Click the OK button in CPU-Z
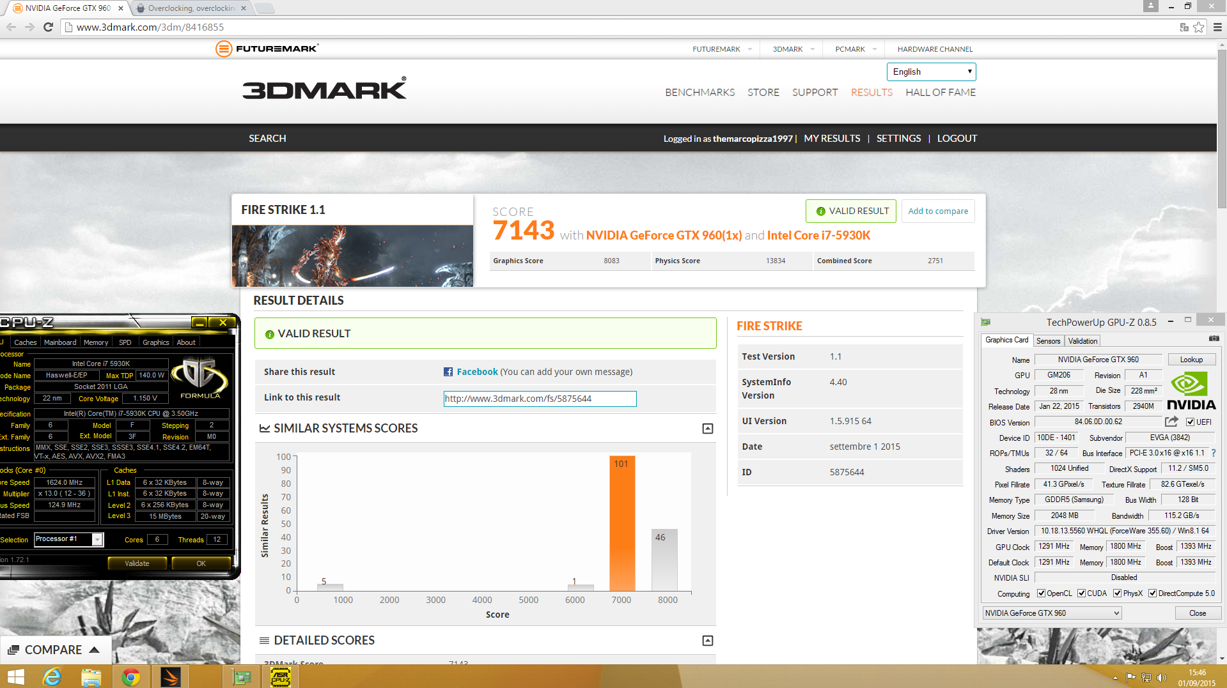This screenshot has height=688, width=1227. [x=201, y=563]
